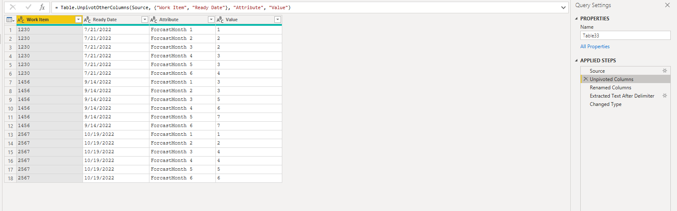The image size is (677, 211).
Task: Expand the formula bar chevron
Action: [x=563, y=7]
